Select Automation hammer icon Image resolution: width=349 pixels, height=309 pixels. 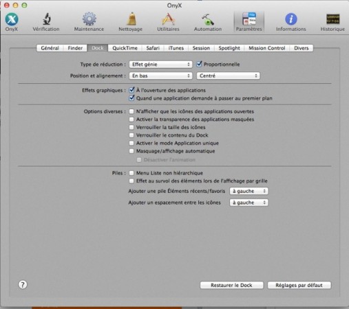[x=208, y=22]
